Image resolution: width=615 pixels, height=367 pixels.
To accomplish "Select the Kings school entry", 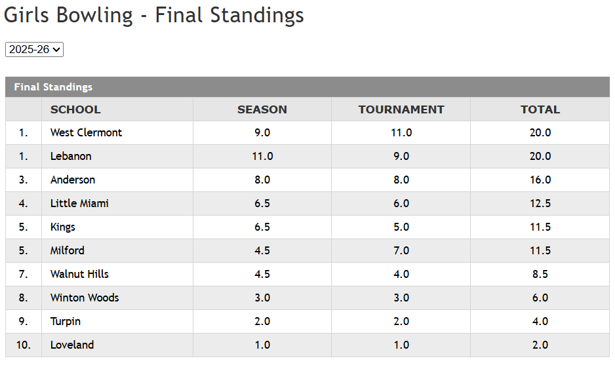I will point(63,227).
